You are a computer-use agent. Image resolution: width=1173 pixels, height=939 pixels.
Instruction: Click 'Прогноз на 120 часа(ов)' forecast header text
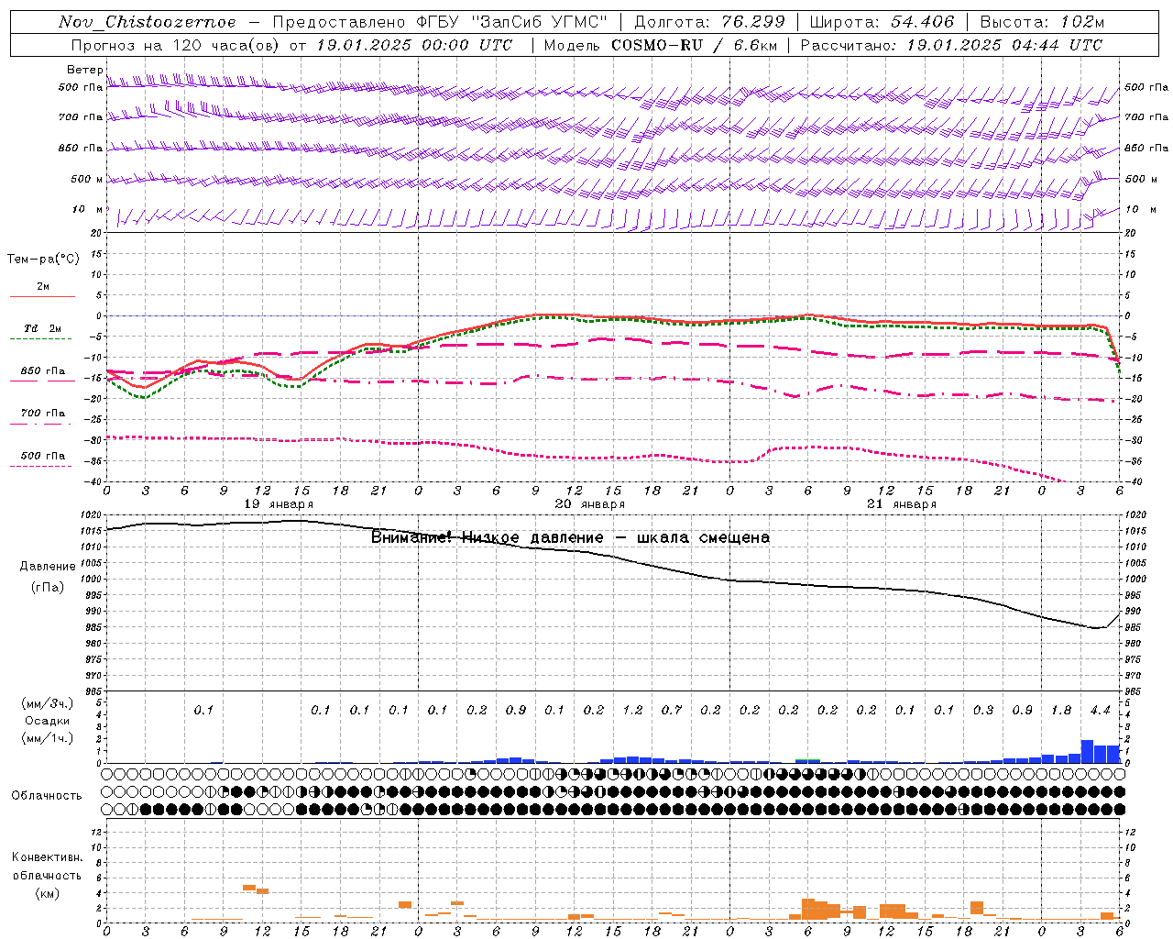click(x=176, y=45)
